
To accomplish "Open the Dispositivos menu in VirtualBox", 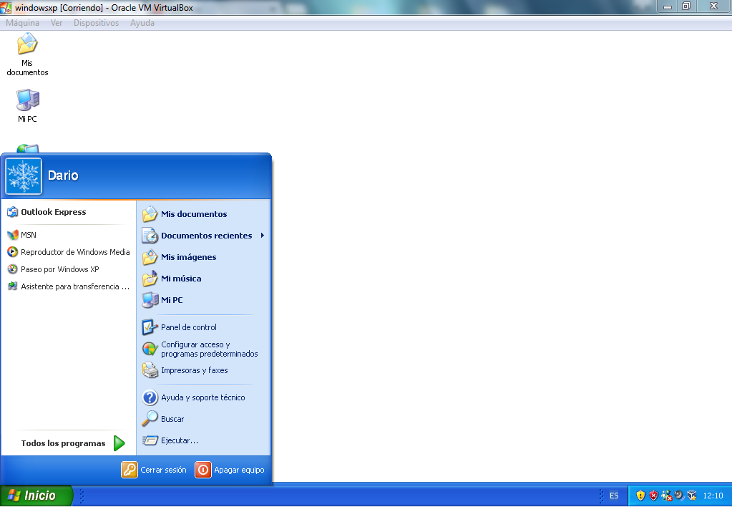I will 96,23.
